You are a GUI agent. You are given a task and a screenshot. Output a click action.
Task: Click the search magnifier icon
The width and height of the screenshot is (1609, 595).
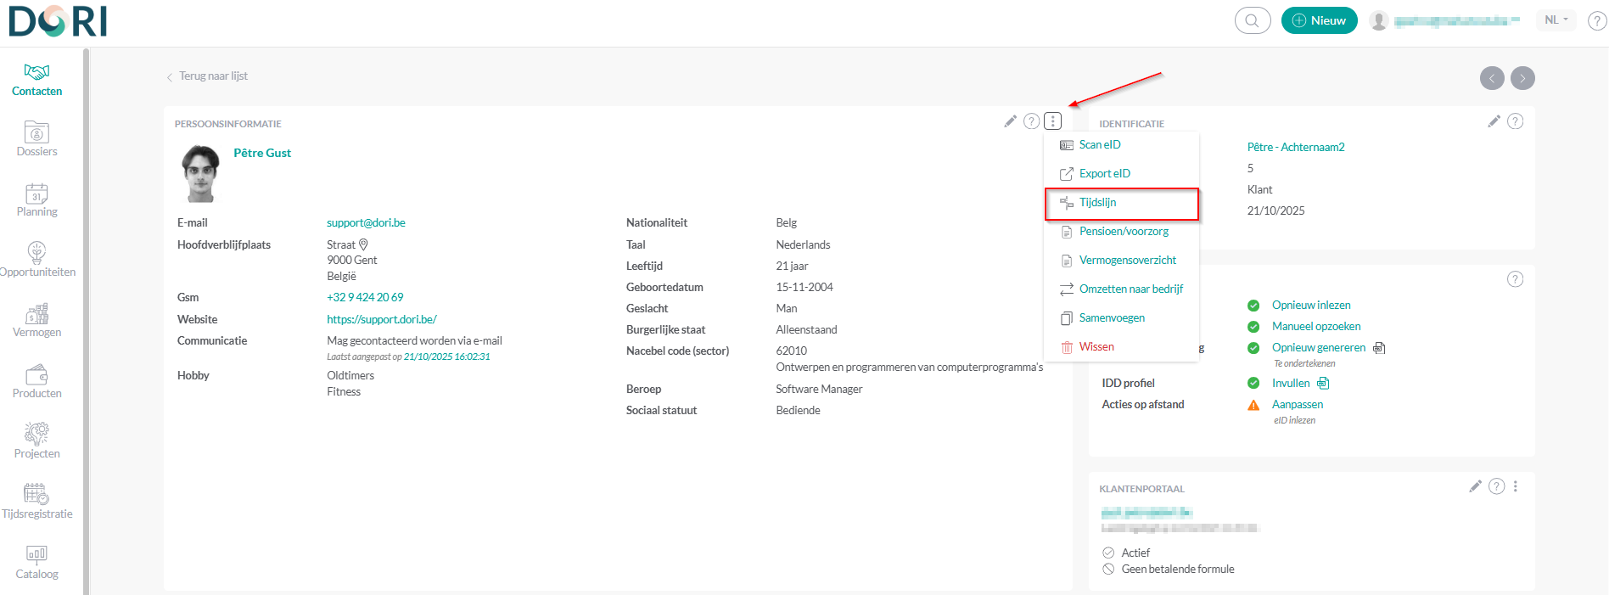click(x=1252, y=20)
